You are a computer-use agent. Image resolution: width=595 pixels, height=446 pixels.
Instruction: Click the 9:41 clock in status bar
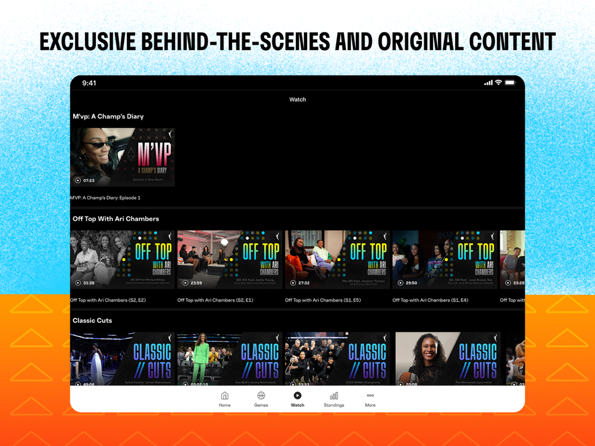tap(89, 83)
